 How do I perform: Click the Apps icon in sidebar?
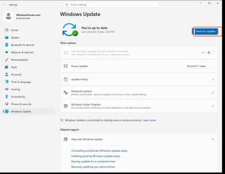pos(7,67)
